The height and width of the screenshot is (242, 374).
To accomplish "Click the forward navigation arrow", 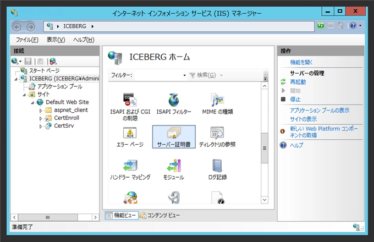I will pyautogui.click(x=30, y=27).
